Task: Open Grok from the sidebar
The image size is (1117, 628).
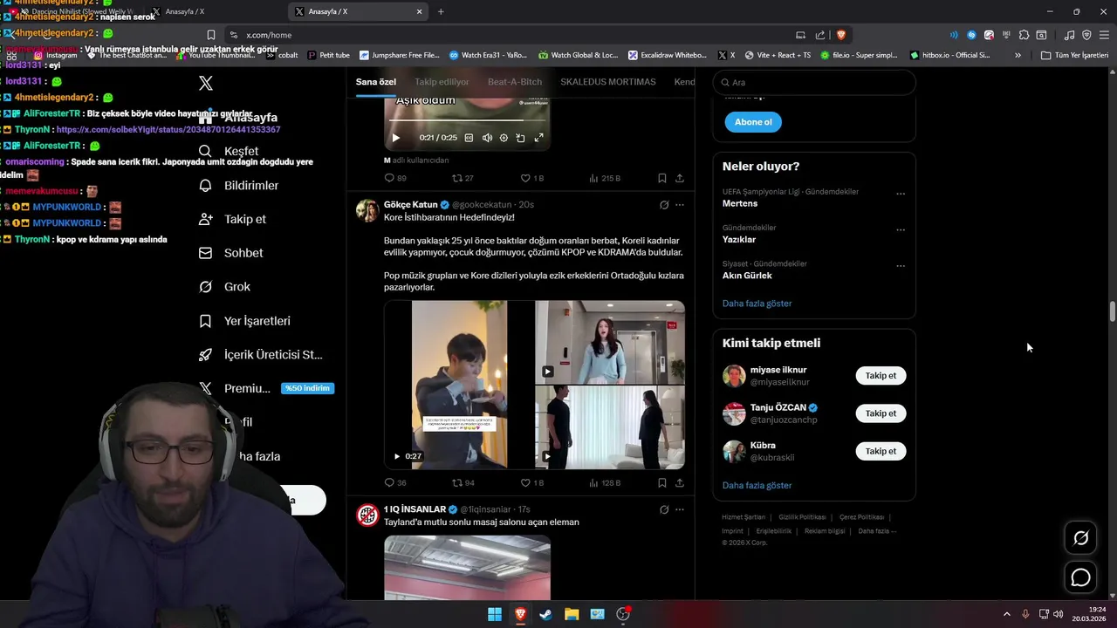Action: click(x=224, y=287)
